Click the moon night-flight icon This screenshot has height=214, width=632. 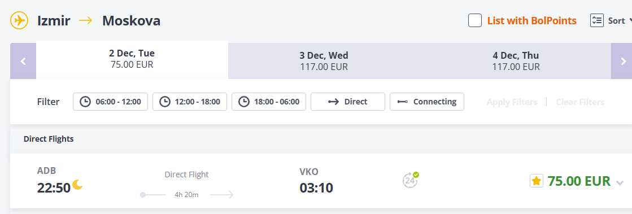point(78,185)
